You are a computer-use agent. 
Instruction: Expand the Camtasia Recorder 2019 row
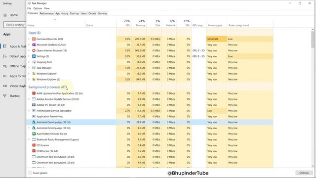[29, 39]
